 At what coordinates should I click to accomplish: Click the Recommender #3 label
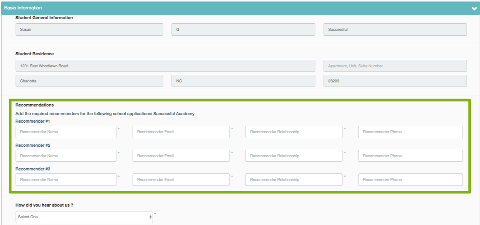[x=33, y=169]
